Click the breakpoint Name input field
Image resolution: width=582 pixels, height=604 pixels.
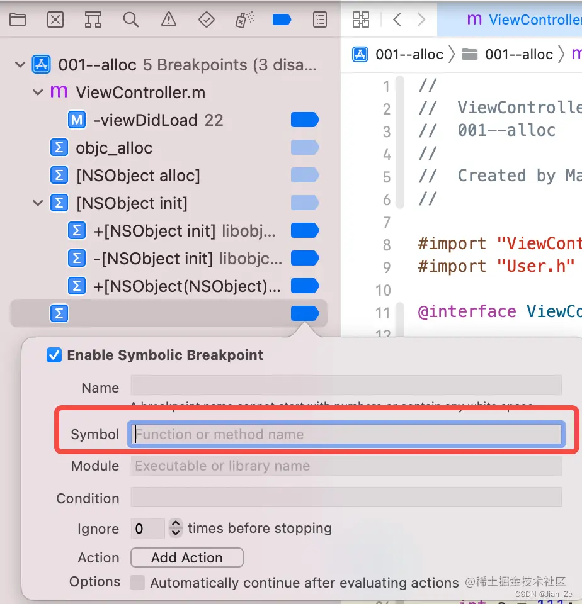(346, 385)
